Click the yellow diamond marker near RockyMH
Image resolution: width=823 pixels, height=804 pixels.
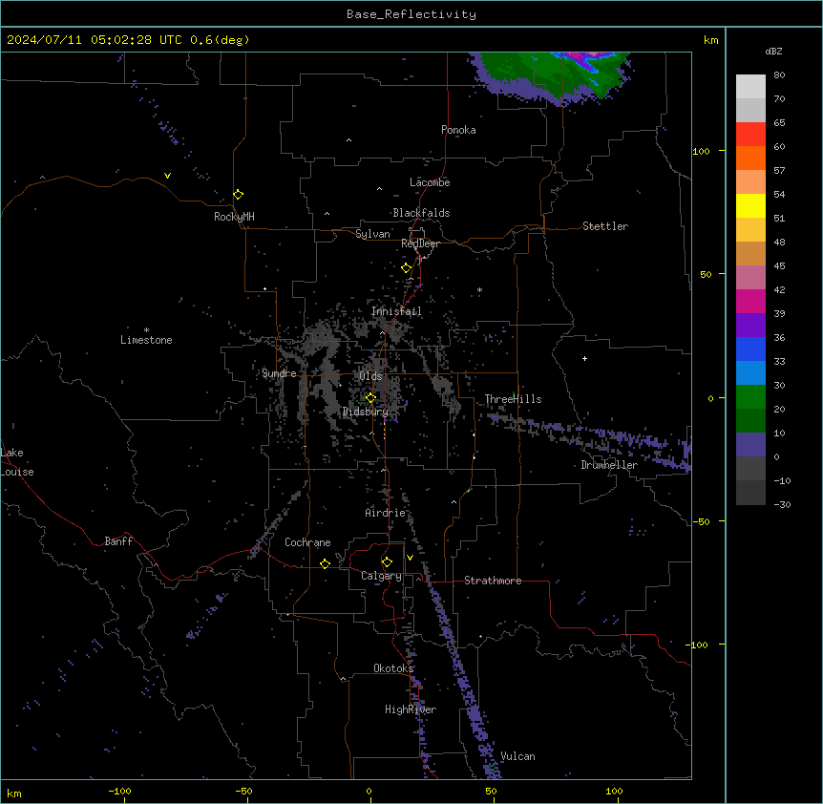(239, 195)
